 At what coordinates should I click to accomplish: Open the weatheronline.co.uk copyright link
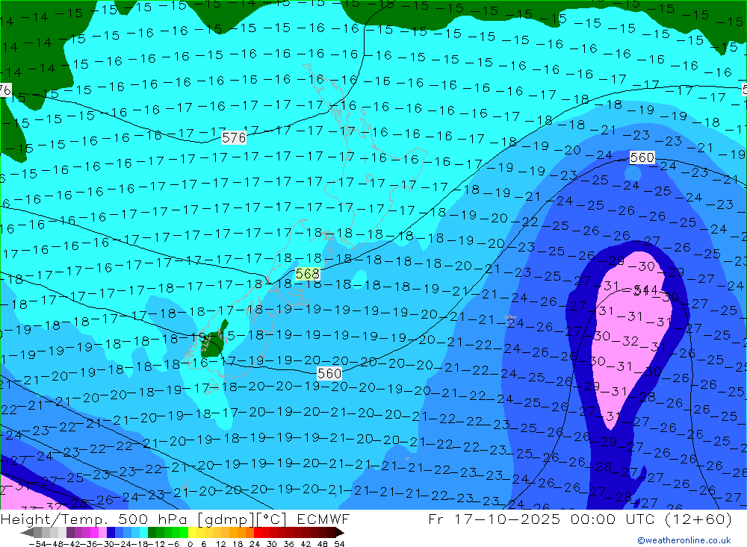point(684,540)
